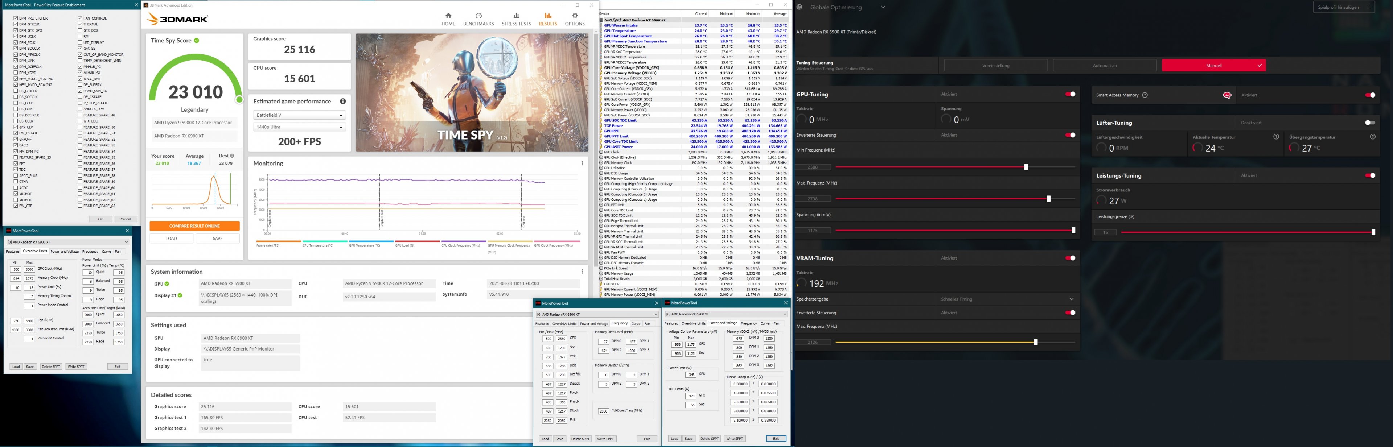The height and width of the screenshot is (447, 1393).
Task: Open the Battlefield V game dropdown
Action: [299, 115]
